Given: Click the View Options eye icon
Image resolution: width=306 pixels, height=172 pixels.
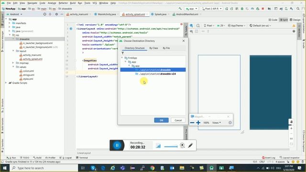Looking at the screenshot, I should 191,31.
